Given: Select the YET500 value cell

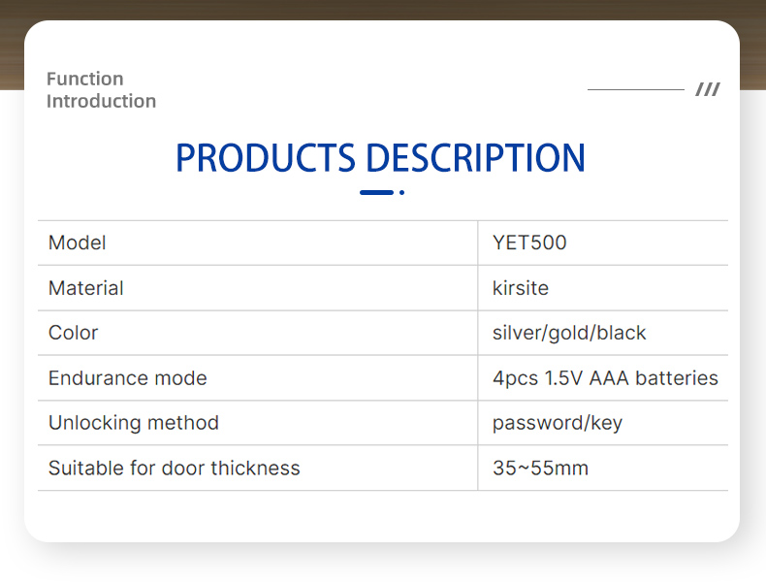Looking at the screenshot, I should coord(528,243).
